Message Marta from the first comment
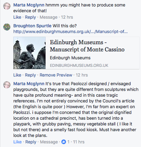 tap(48, 17)
